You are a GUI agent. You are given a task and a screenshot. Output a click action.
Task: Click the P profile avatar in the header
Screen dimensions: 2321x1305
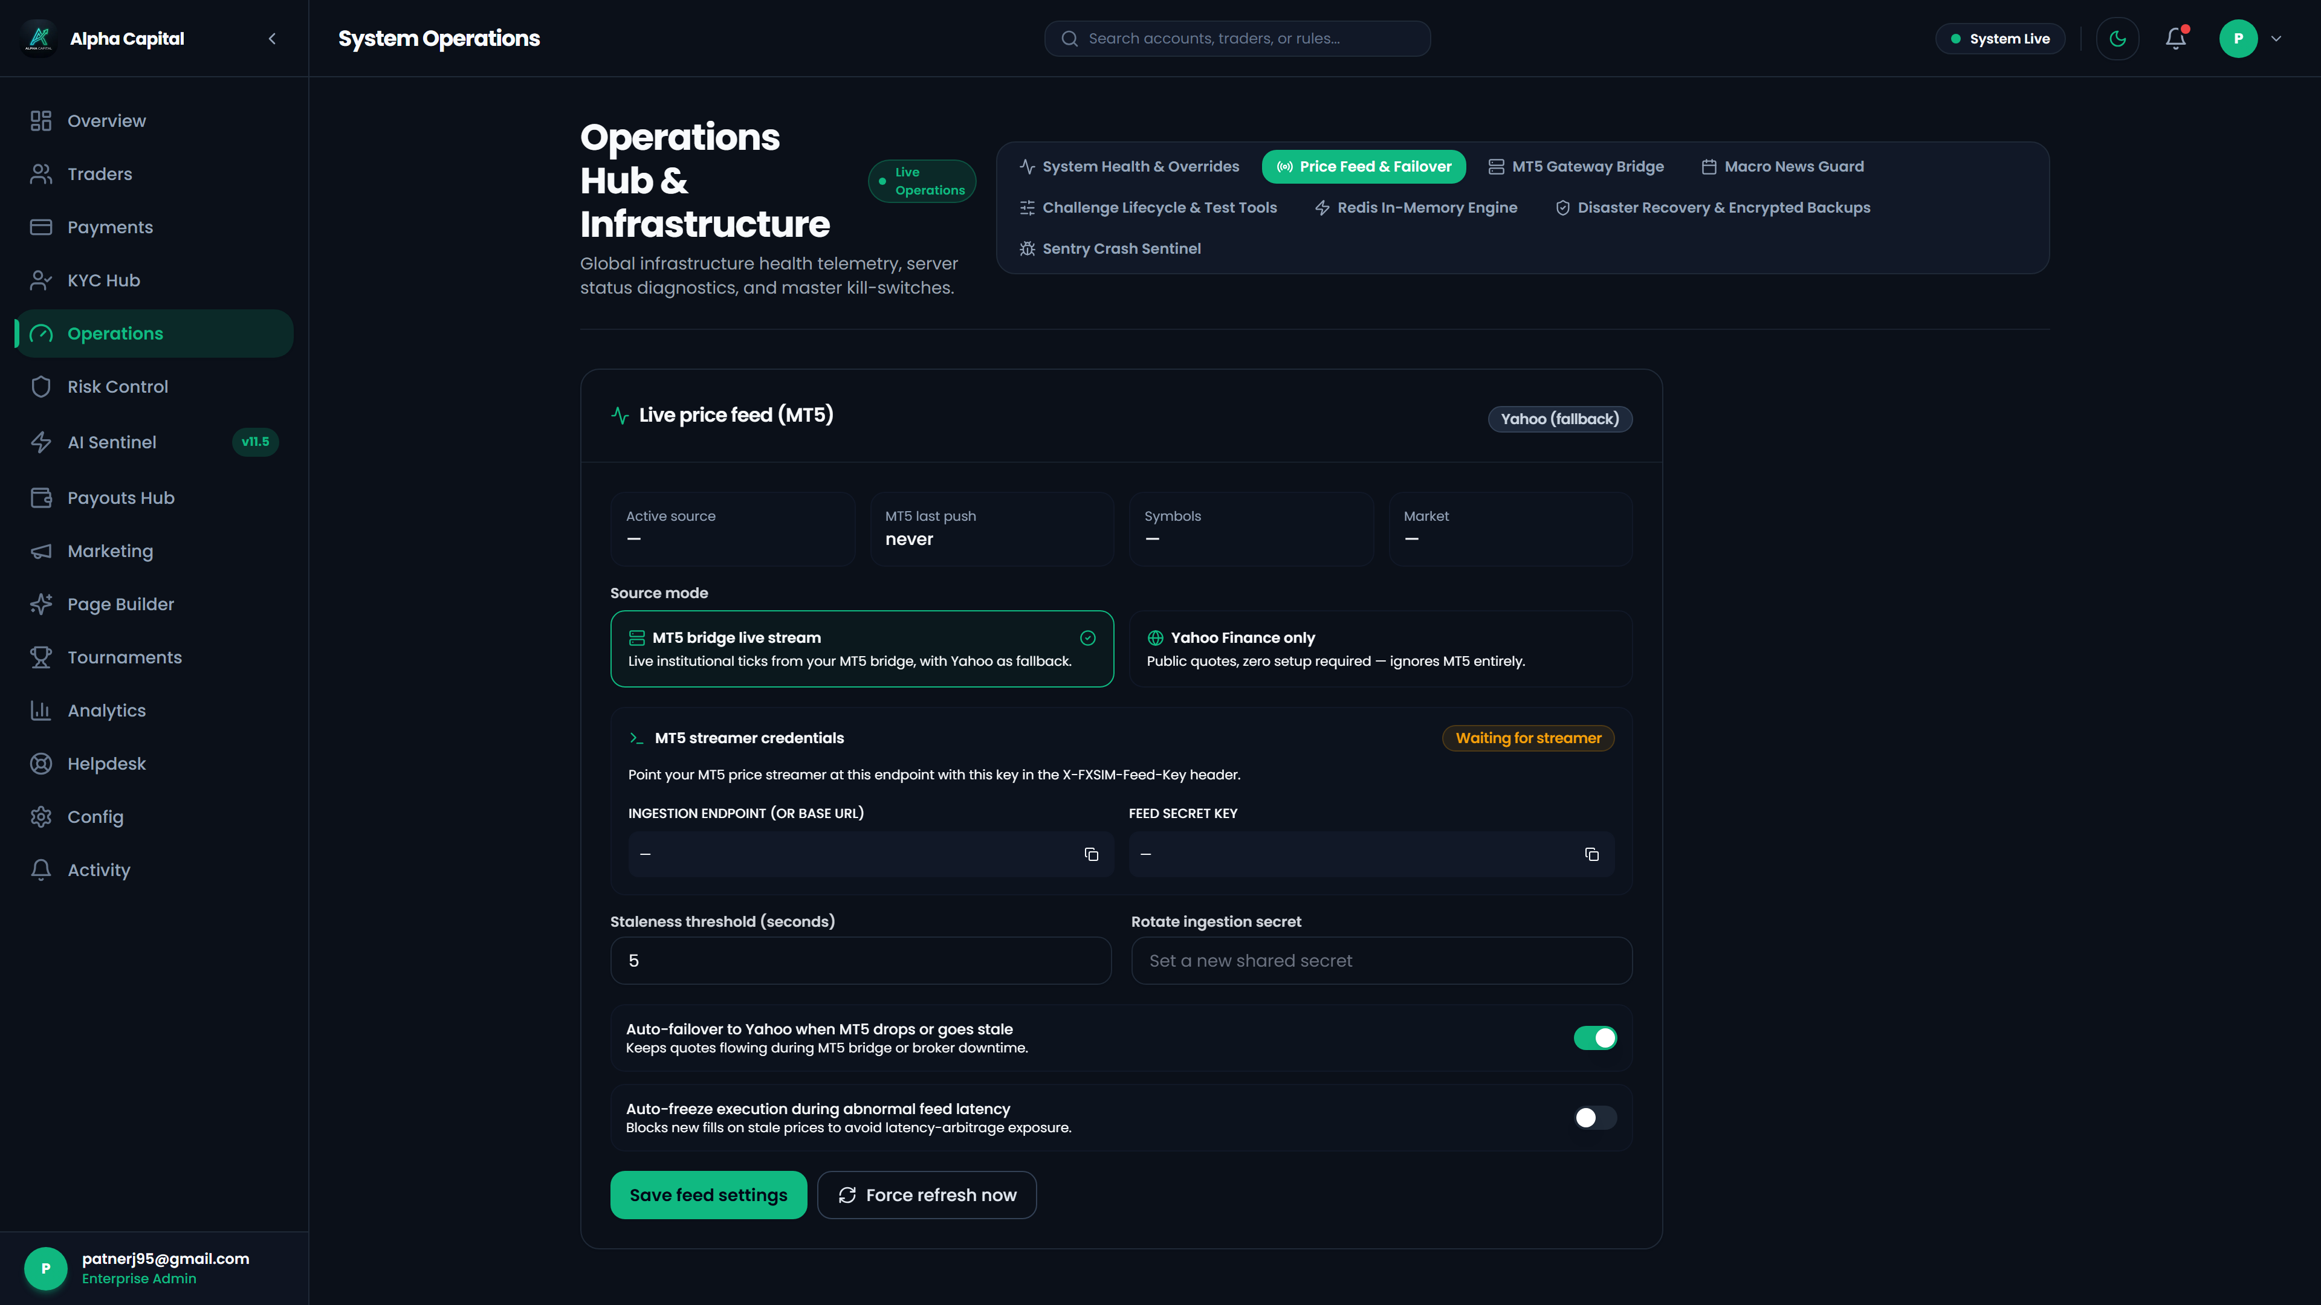(2238, 39)
